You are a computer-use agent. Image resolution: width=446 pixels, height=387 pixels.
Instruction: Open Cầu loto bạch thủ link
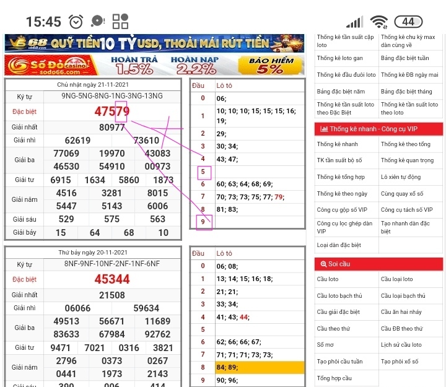[339, 296]
